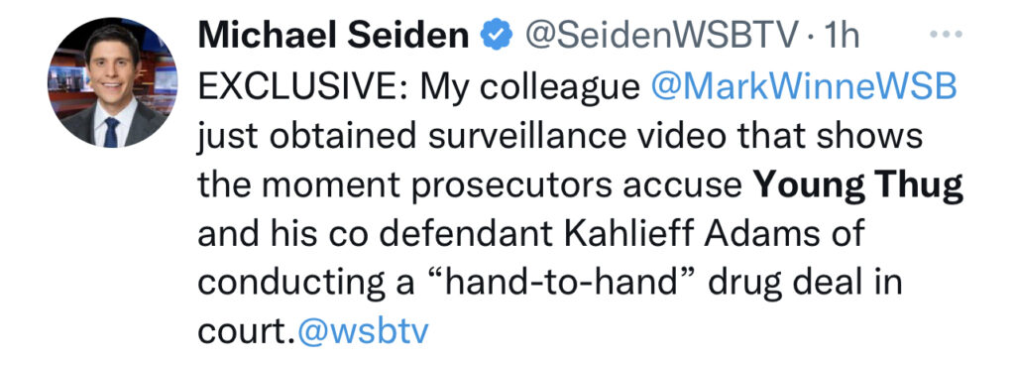Click the phrase 'My colleague' in tweet
The height and width of the screenshot is (366, 1015).
point(530,88)
